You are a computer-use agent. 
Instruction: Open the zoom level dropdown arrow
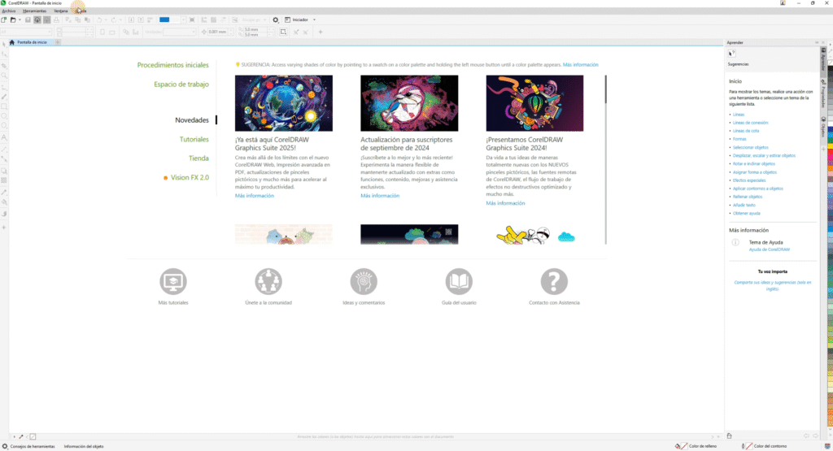(184, 20)
